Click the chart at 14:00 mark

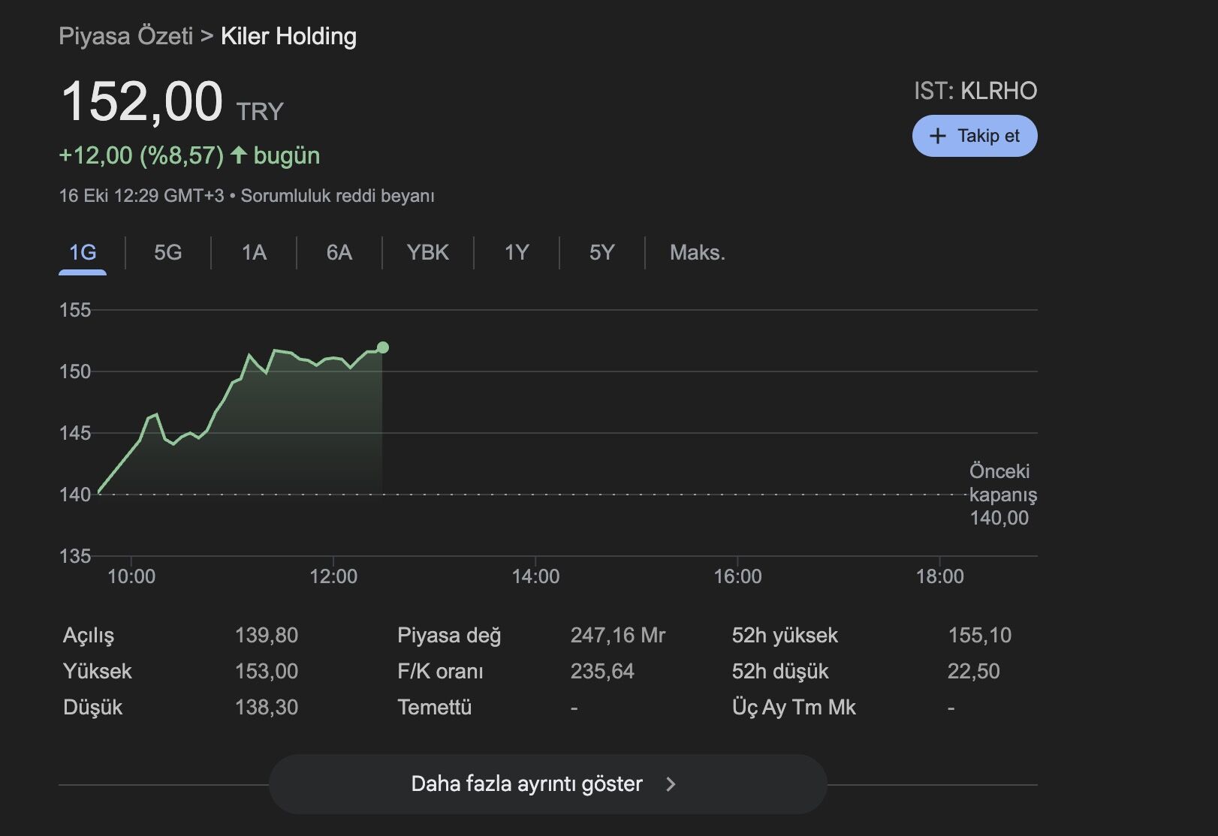[x=535, y=450]
